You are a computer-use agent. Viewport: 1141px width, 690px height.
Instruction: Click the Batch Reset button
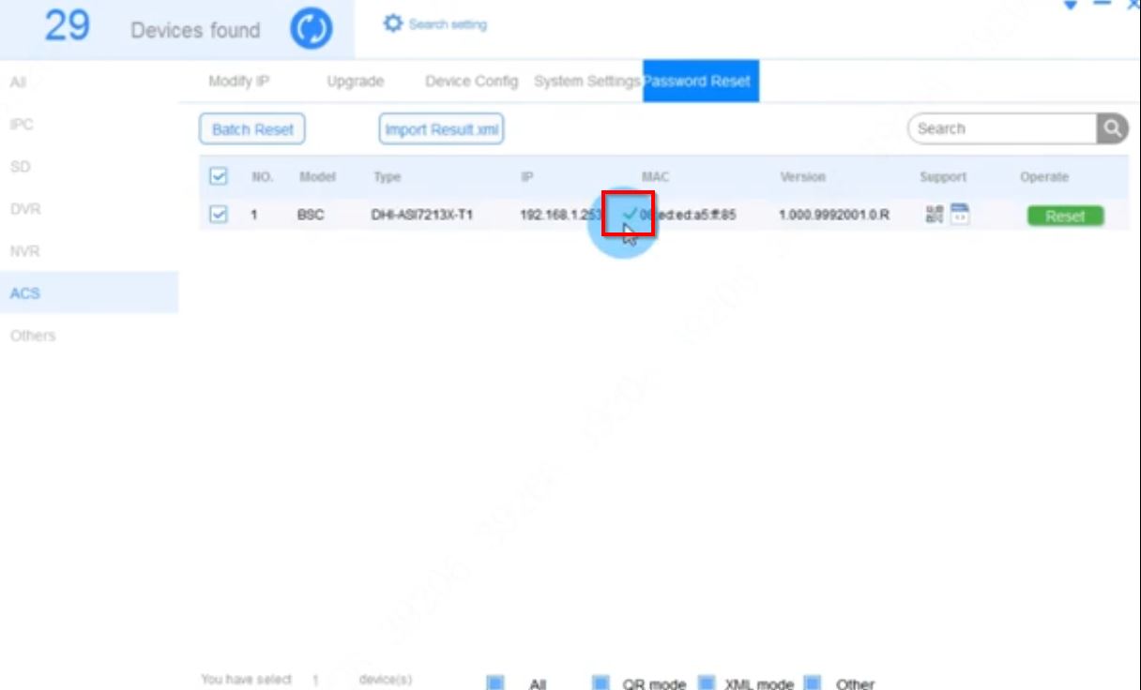252,129
